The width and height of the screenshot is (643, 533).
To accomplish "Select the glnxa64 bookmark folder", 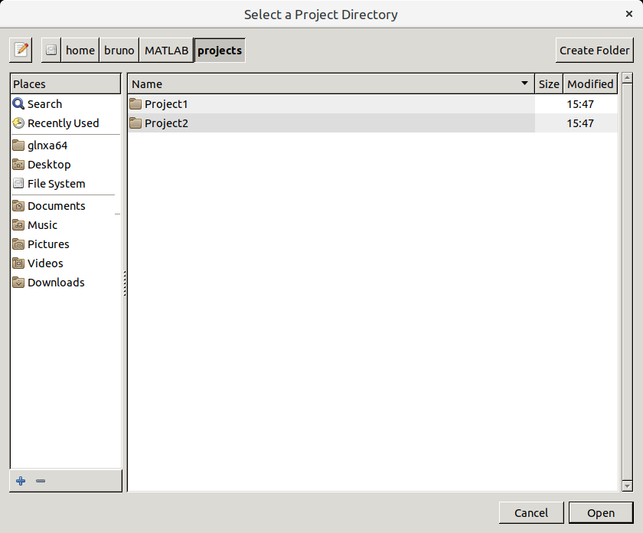I will pos(47,146).
